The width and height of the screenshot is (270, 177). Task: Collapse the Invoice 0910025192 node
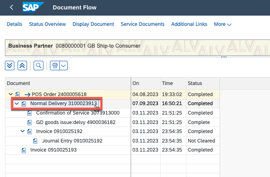coord(23,131)
